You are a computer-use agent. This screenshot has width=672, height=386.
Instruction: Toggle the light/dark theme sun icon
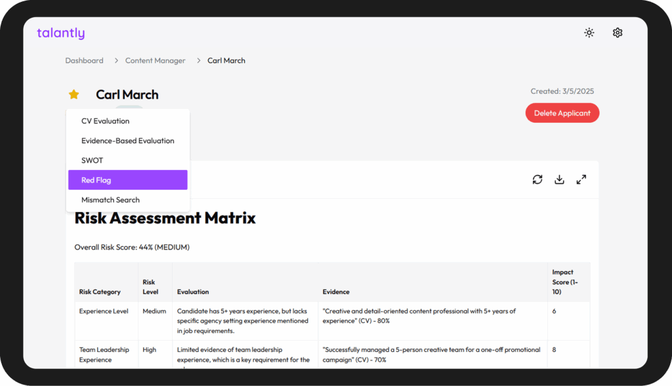pos(589,33)
